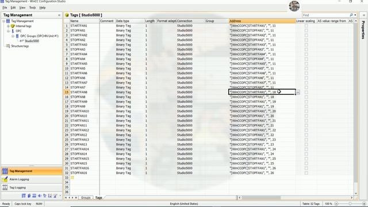This screenshot has width=368, height=207.
Task: Switch to the Groups sheet tab
Action: (x=86, y=198)
